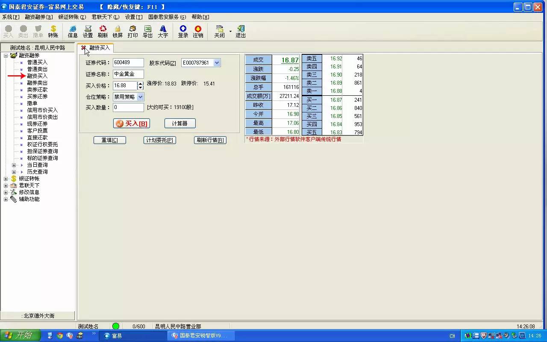This screenshot has width=547, height=342.
Task: Open the 设置 settings toolbar icon
Action: click(x=88, y=31)
